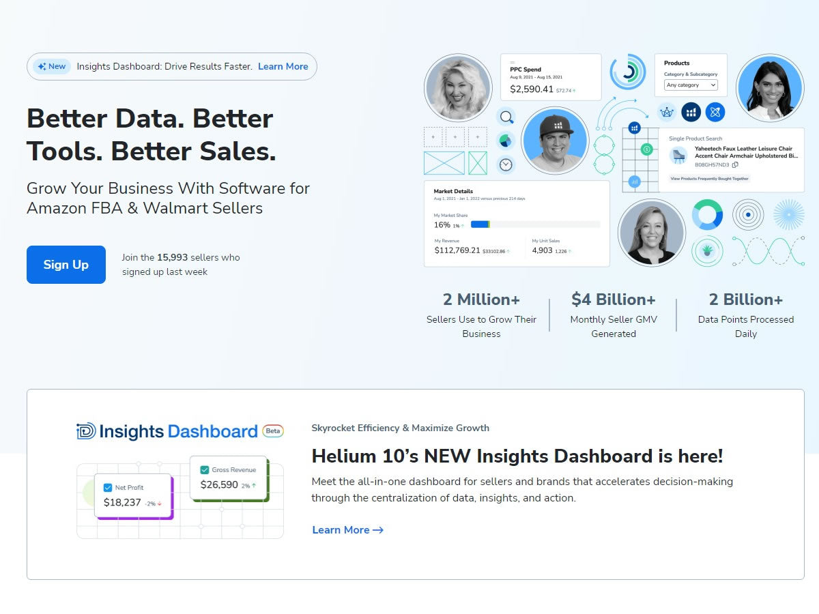Click the My Market Share progress bar
This screenshot has height=614, width=819.
535,224
